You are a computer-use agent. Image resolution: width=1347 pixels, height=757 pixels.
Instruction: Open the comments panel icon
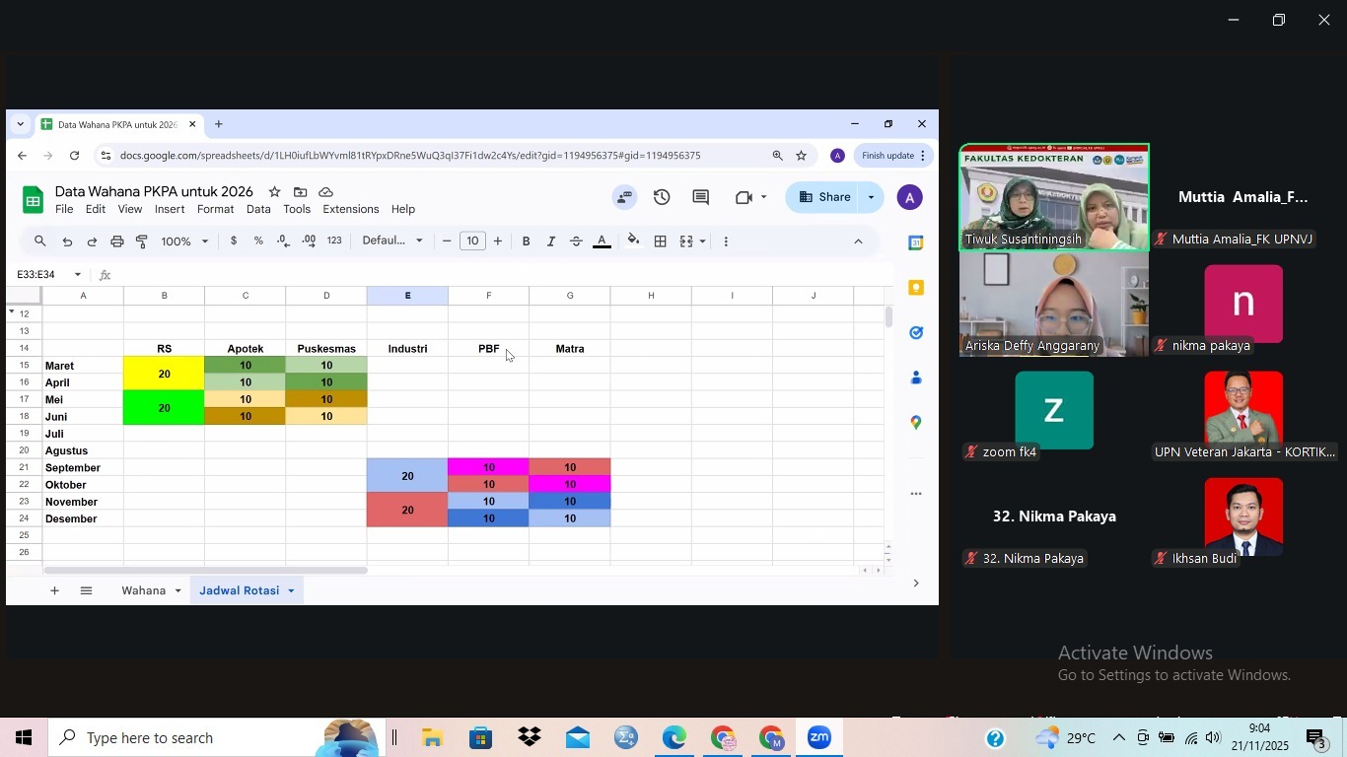pos(700,197)
